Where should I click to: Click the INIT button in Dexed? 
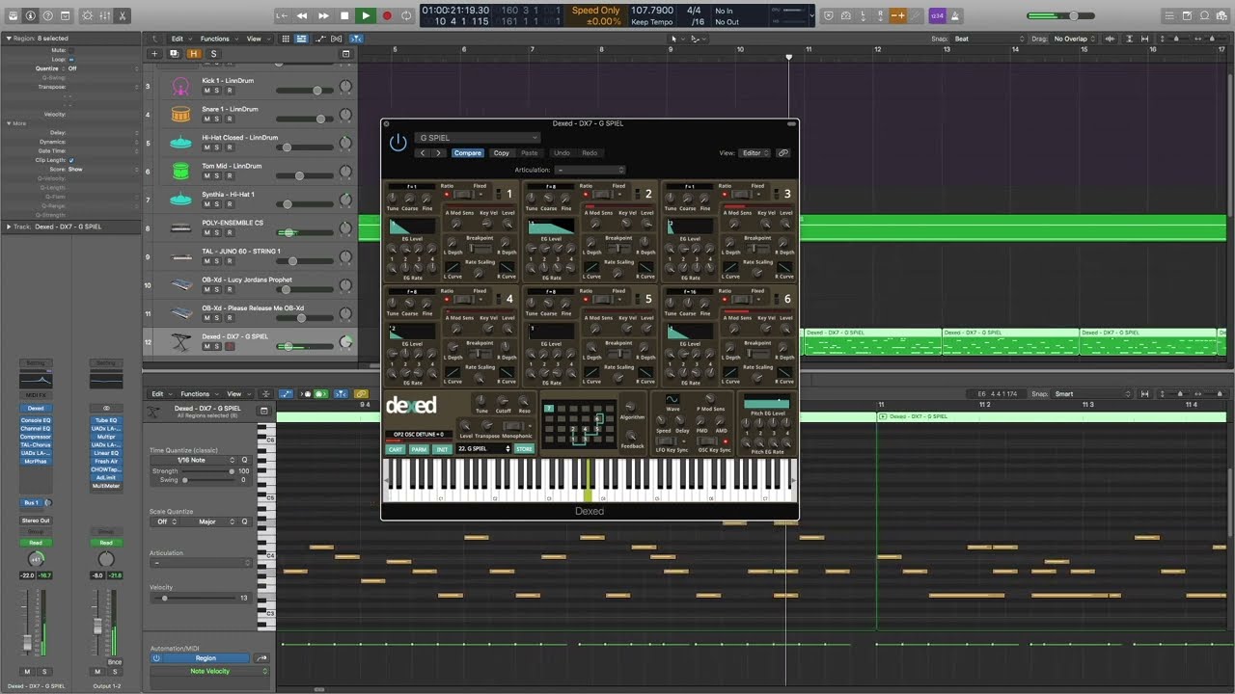click(x=442, y=449)
